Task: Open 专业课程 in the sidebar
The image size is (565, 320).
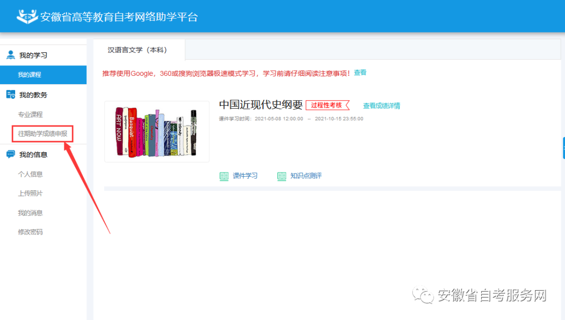Action: point(30,115)
